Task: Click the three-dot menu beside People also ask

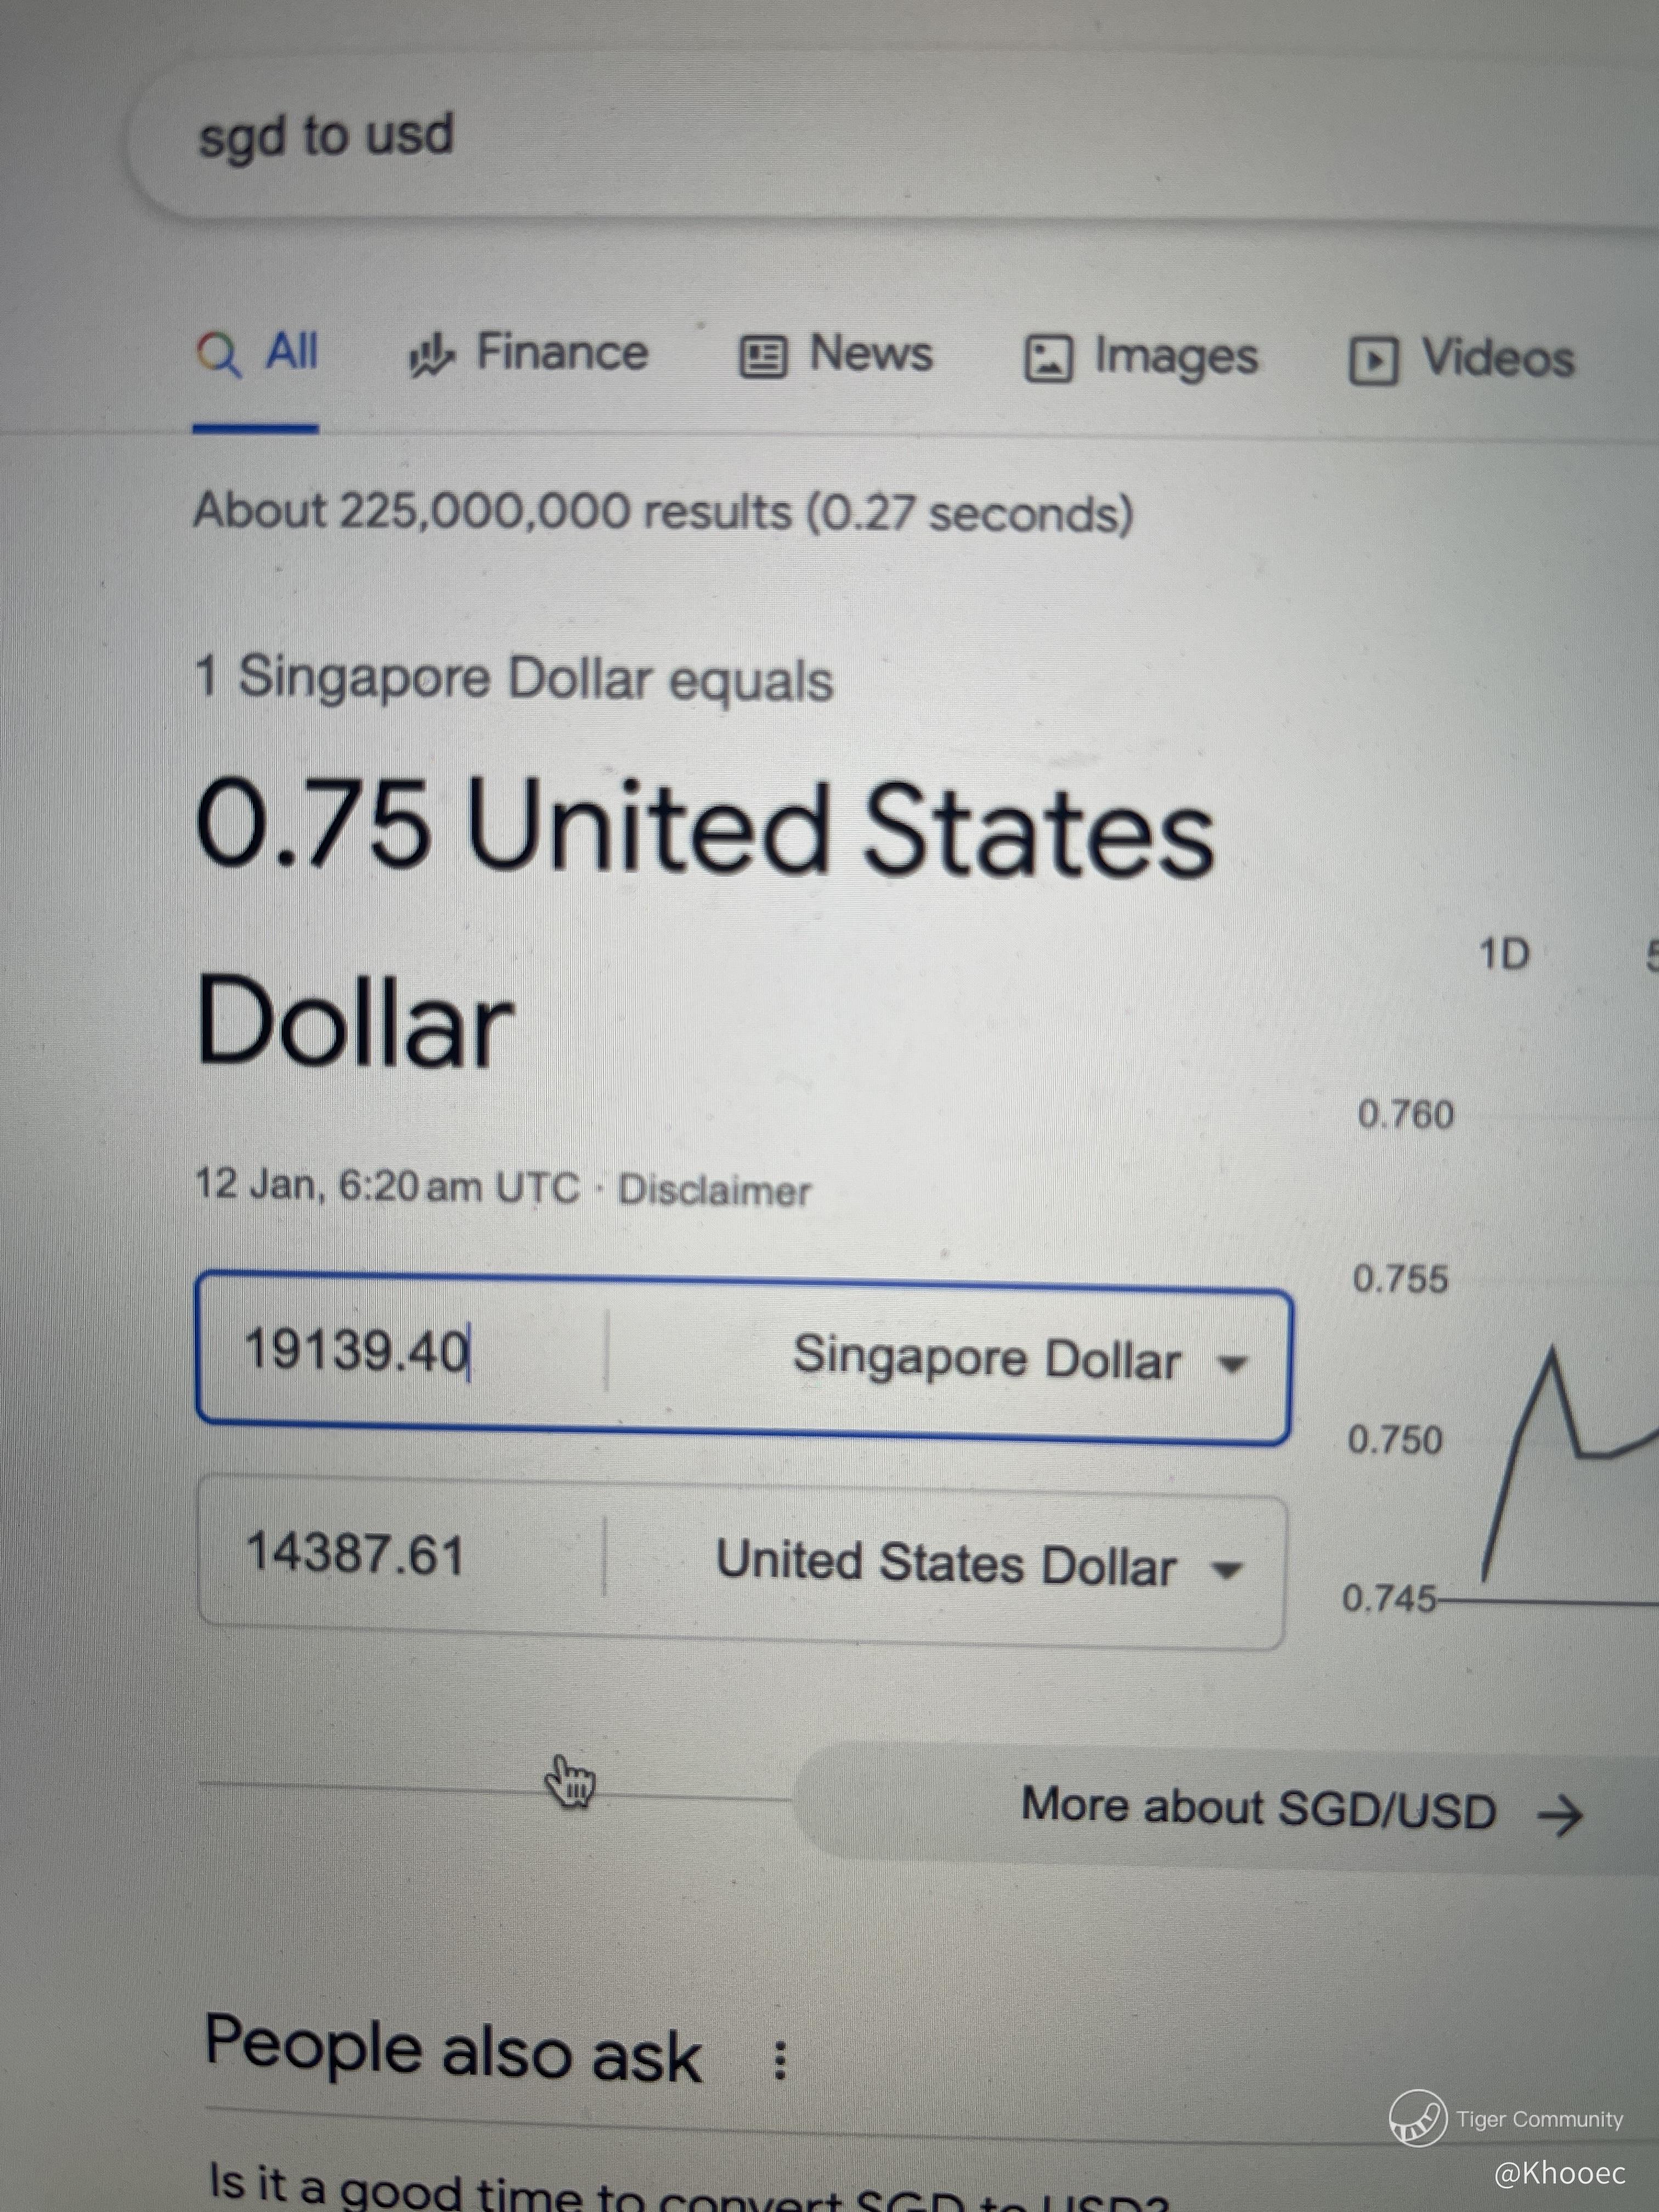Action: (780, 2061)
